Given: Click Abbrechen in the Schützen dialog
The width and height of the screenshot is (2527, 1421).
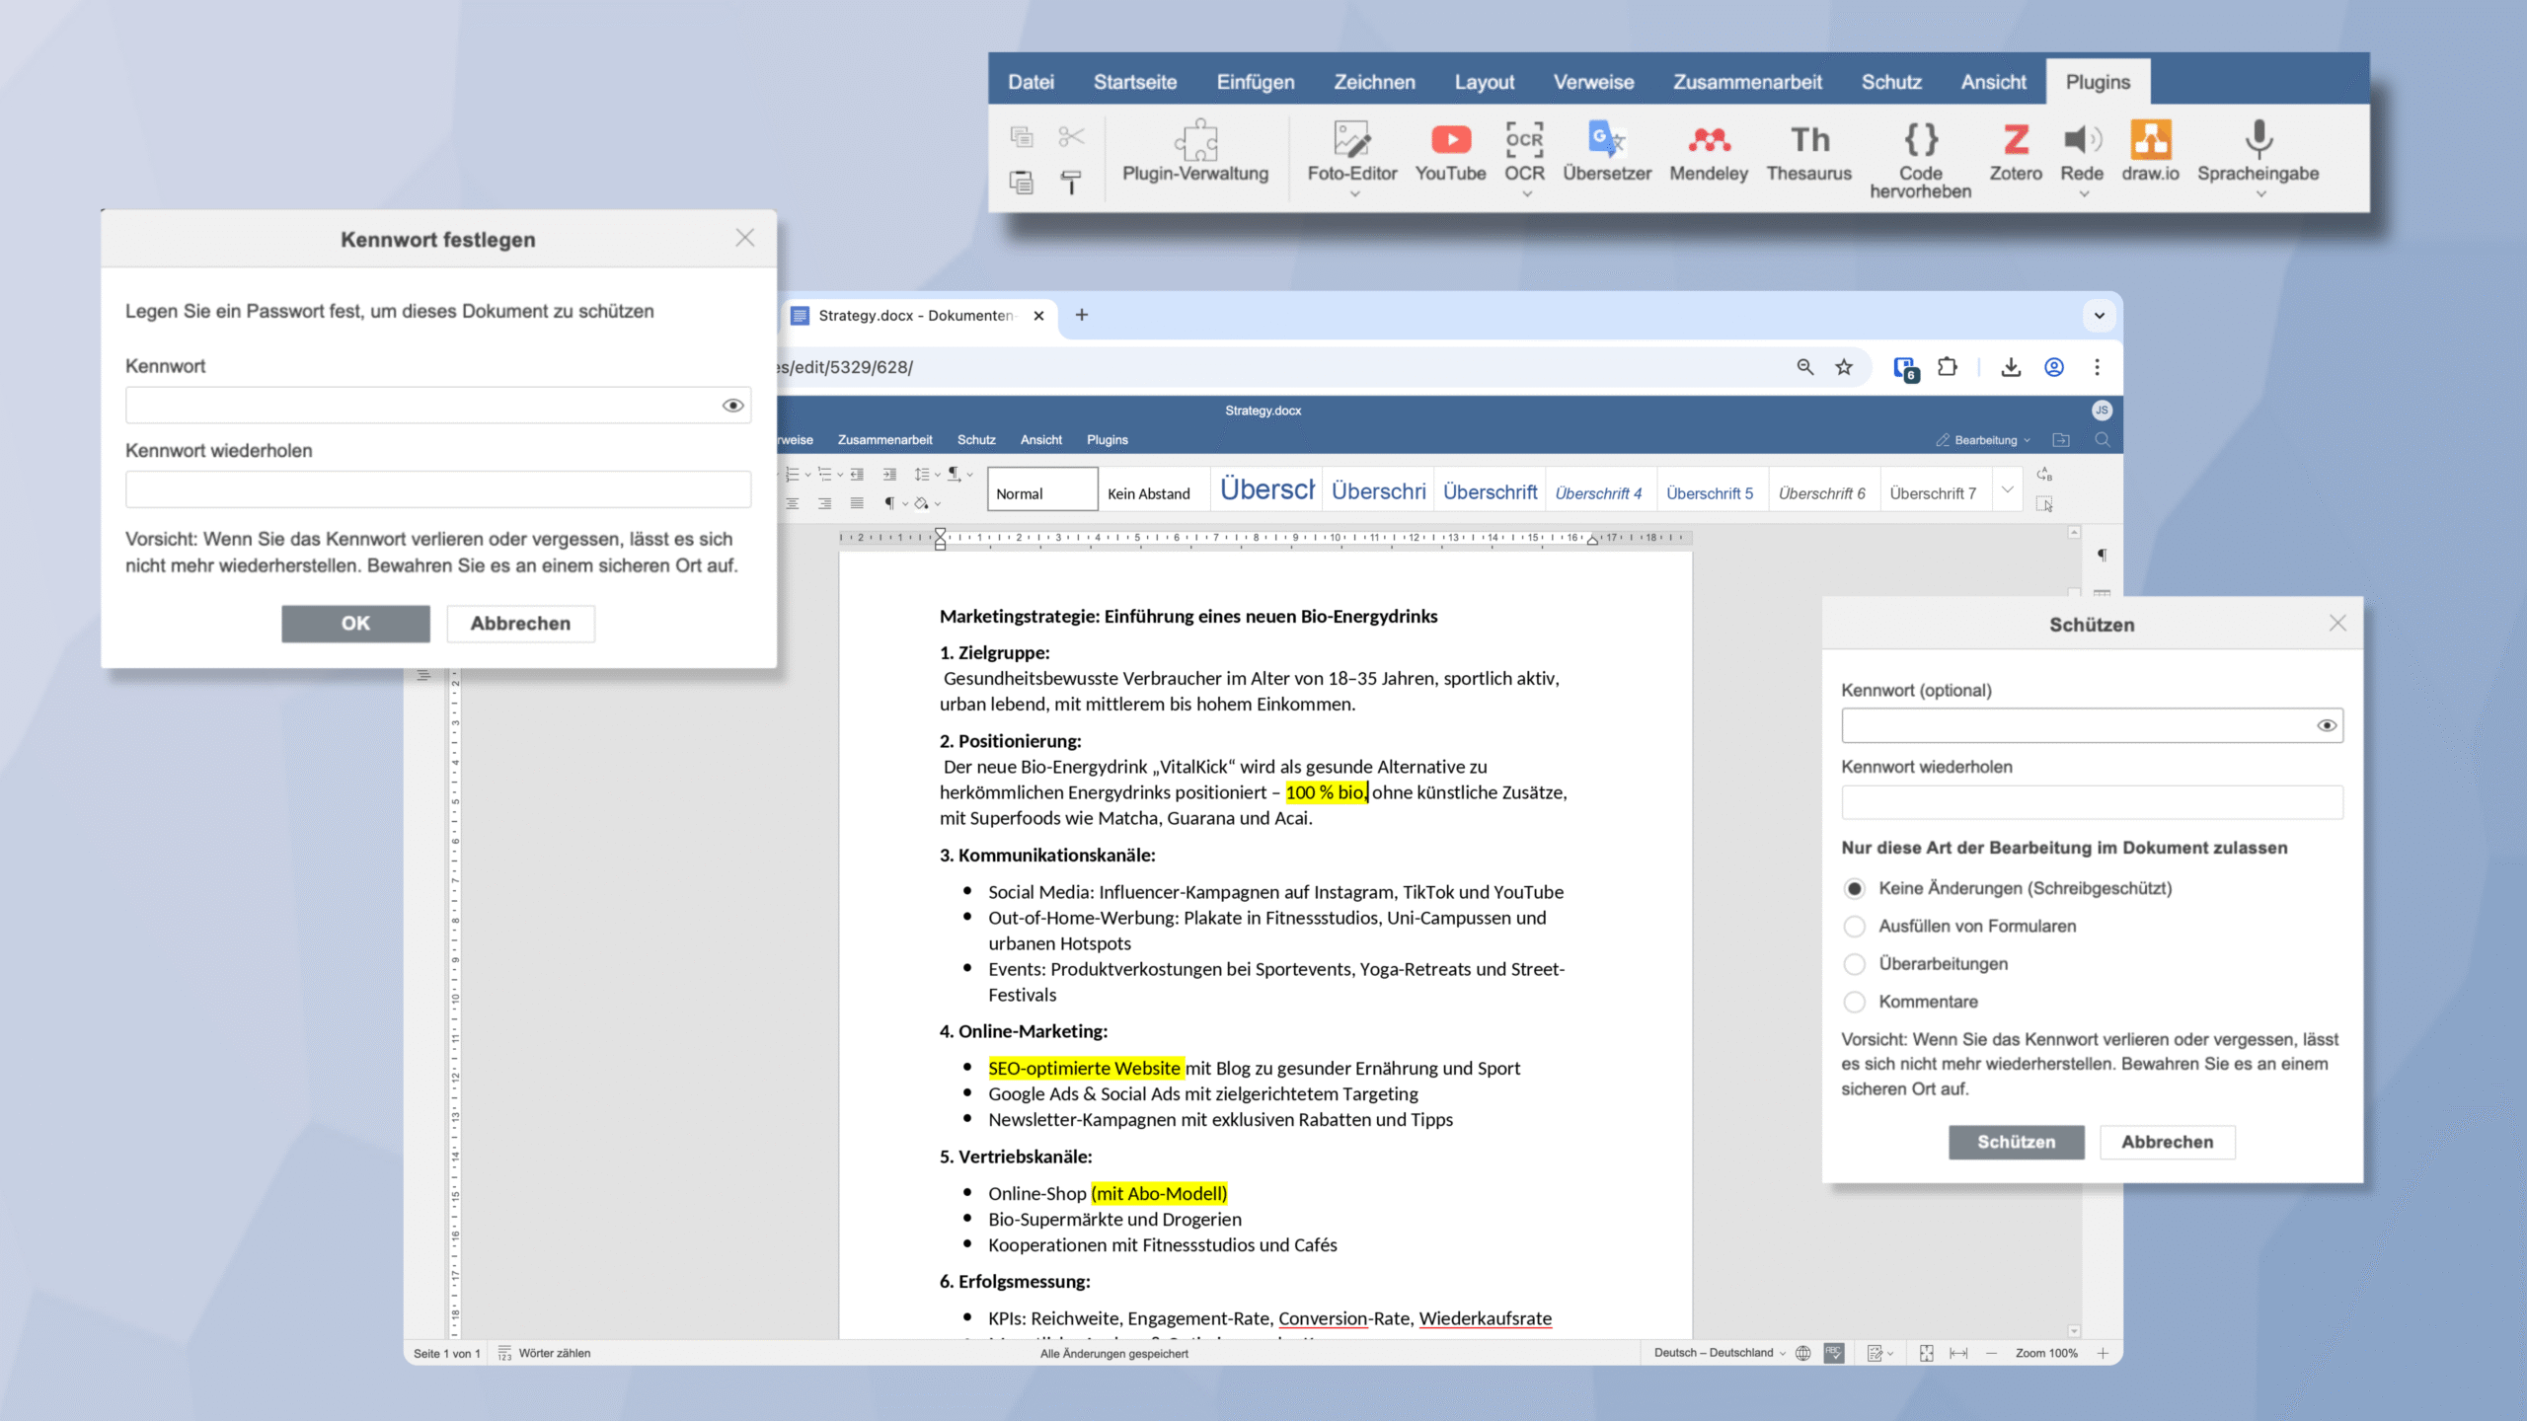Looking at the screenshot, I should pos(2167,1142).
